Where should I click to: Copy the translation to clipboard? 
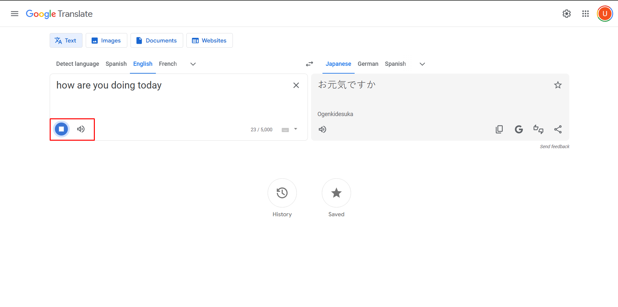(499, 129)
